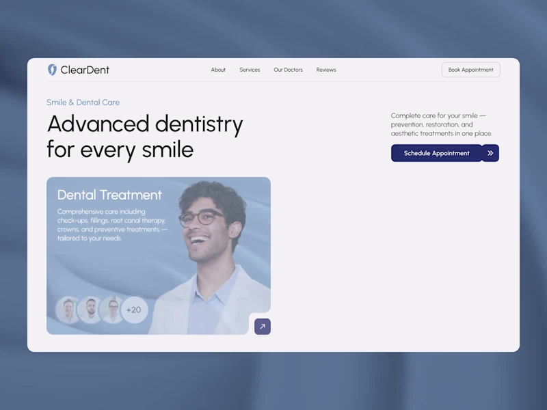The height and width of the screenshot is (410, 547).
Task: Click the 'Comprehensive care including check-ups' description
Action: [x=112, y=225]
